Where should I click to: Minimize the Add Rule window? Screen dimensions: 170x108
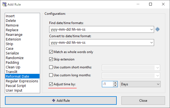(138, 4)
